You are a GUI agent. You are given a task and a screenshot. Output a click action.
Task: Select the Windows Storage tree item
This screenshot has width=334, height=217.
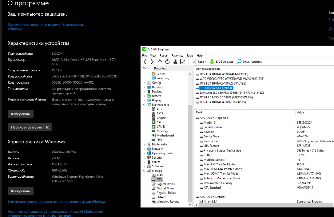click(x=165, y=202)
